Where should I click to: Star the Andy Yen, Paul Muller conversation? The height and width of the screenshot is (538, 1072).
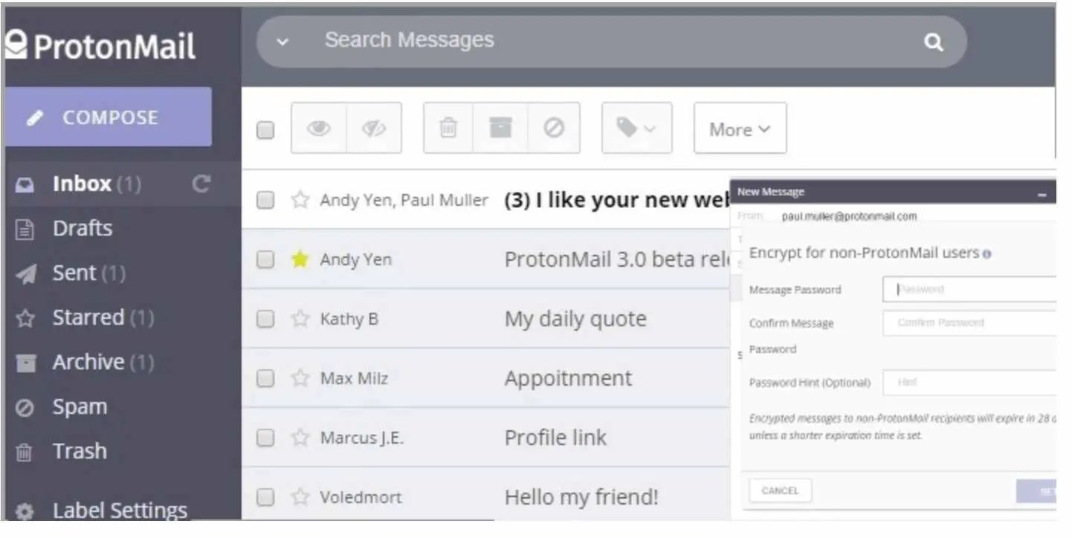[300, 200]
